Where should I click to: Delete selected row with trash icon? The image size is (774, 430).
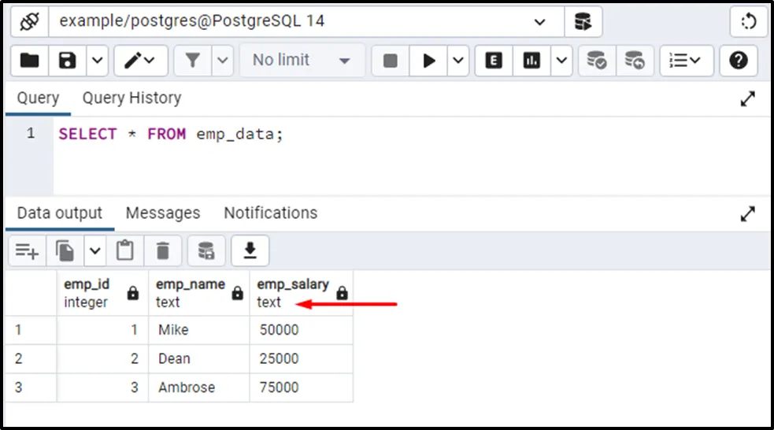[x=163, y=250]
